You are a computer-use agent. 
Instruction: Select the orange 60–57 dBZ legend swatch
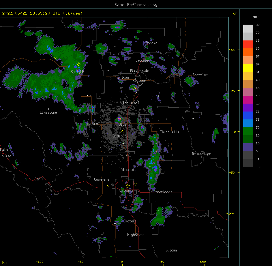pos(248,52)
